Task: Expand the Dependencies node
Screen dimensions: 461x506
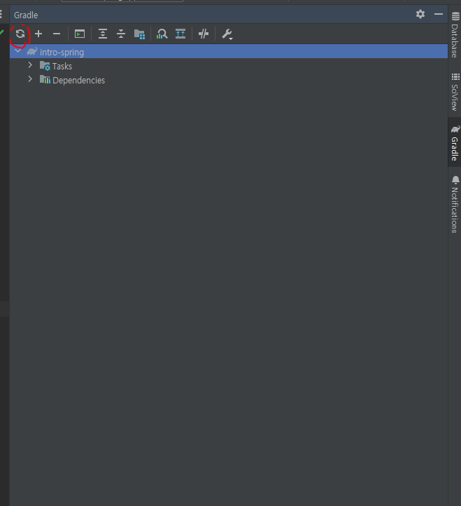Action: tap(30, 79)
